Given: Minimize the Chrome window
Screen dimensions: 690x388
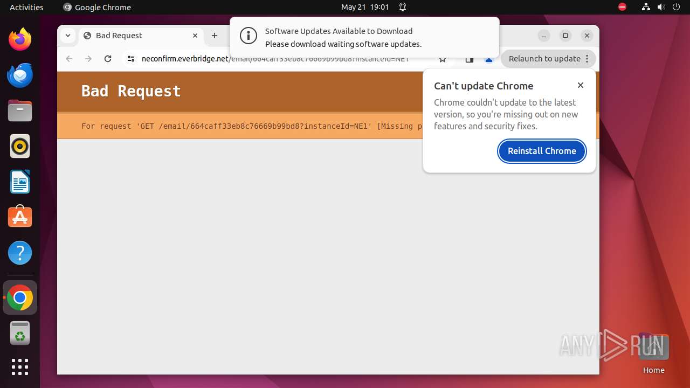Looking at the screenshot, I should pos(544,36).
